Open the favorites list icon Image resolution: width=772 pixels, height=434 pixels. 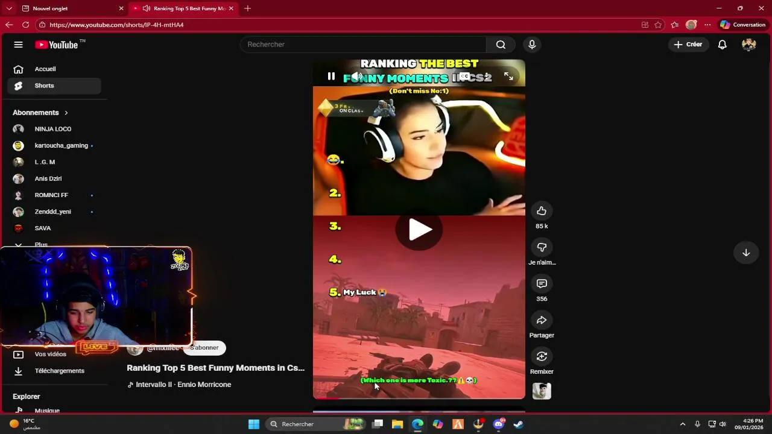(x=675, y=25)
